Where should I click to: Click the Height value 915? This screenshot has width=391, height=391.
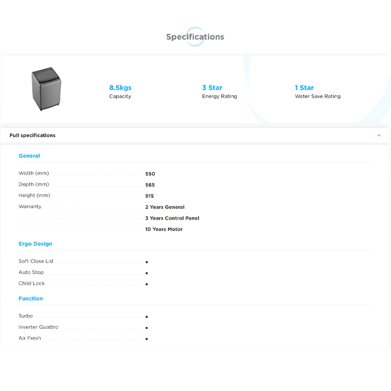[150, 196]
